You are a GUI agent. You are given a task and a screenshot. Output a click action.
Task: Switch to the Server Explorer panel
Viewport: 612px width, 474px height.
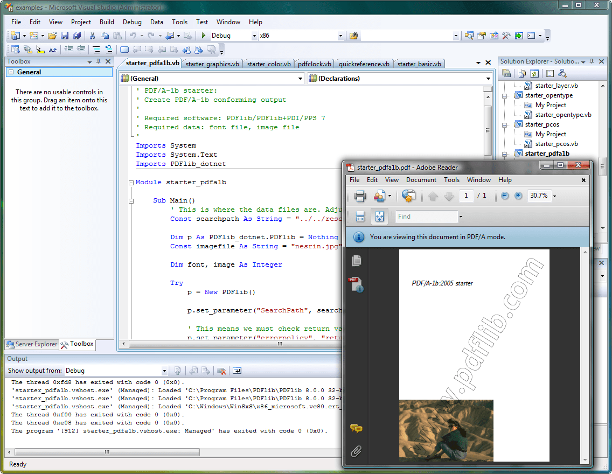(31, 344)
